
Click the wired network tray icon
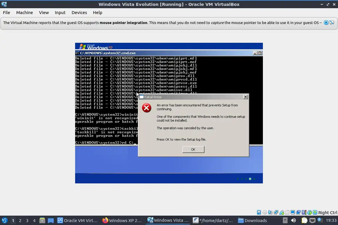pos(312,220)
